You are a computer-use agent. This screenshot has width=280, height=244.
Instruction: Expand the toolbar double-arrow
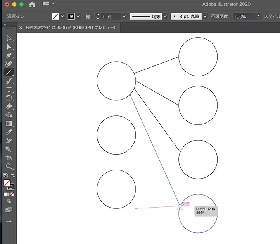click(5, 24)
